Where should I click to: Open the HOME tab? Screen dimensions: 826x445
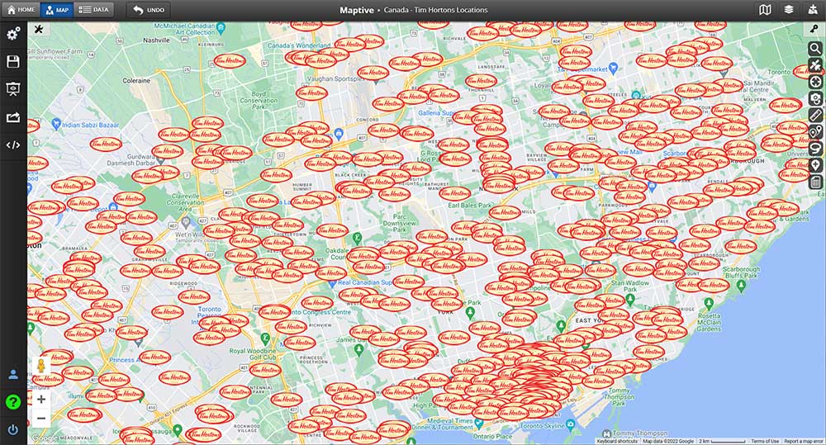click(x=21, y=9)
